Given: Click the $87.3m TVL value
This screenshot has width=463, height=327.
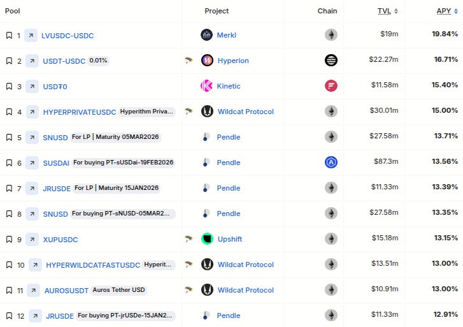Looking at the screenshot, I should 386,161.
